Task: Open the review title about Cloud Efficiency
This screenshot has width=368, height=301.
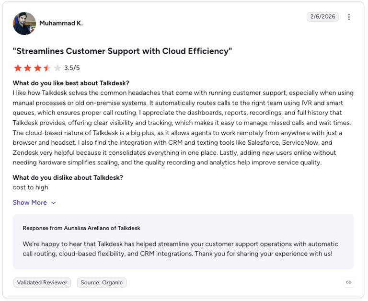Action: (122, 51)
